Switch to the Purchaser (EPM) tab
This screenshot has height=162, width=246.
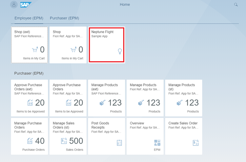65,18
